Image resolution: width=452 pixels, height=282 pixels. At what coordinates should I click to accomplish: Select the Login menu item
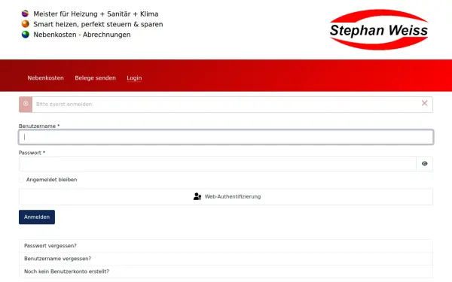tap(134, 78)
